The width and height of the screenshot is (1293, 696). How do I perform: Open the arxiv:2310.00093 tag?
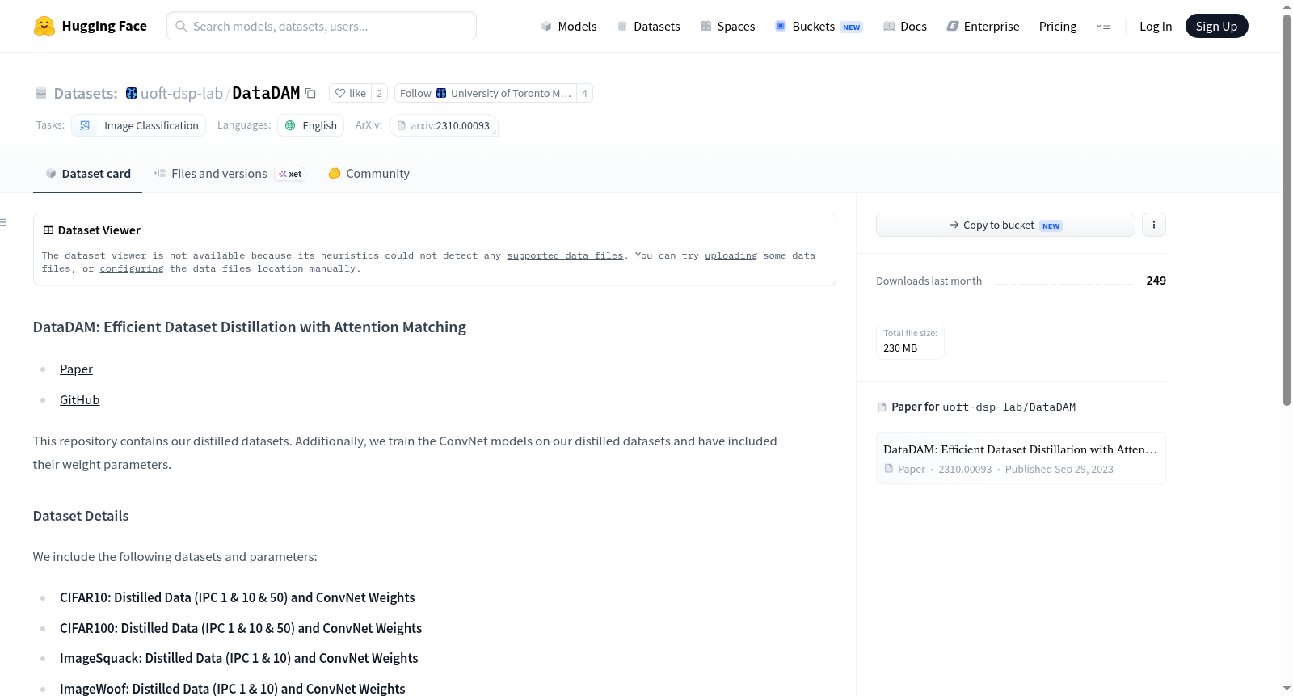click(x=444, y=125)
